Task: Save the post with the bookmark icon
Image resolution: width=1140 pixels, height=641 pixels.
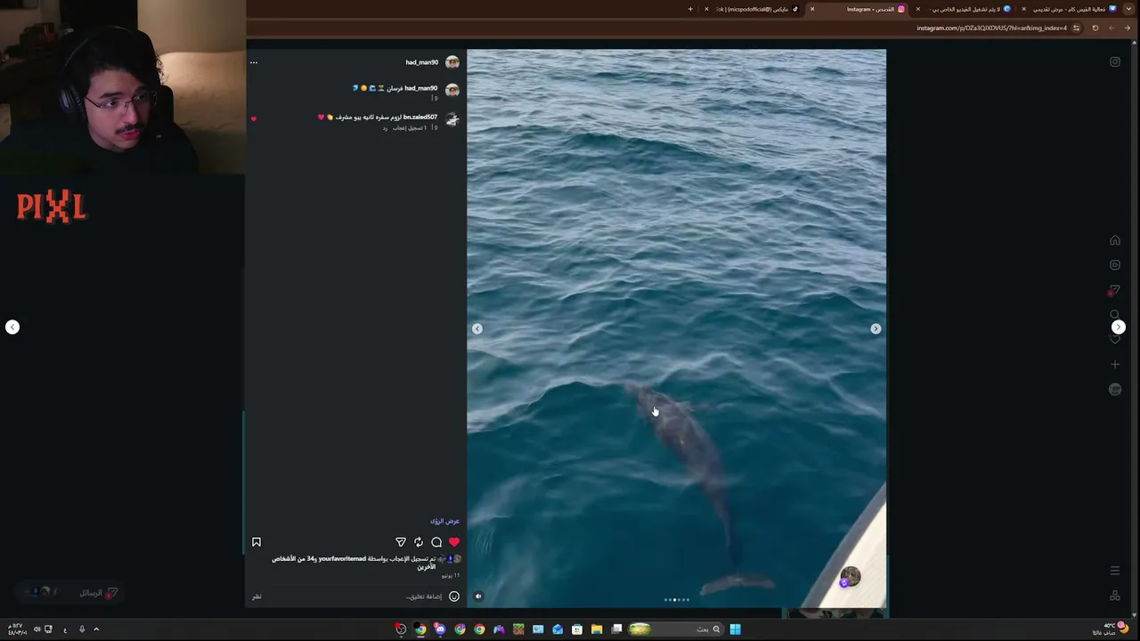Action: (x=256, y=542)
